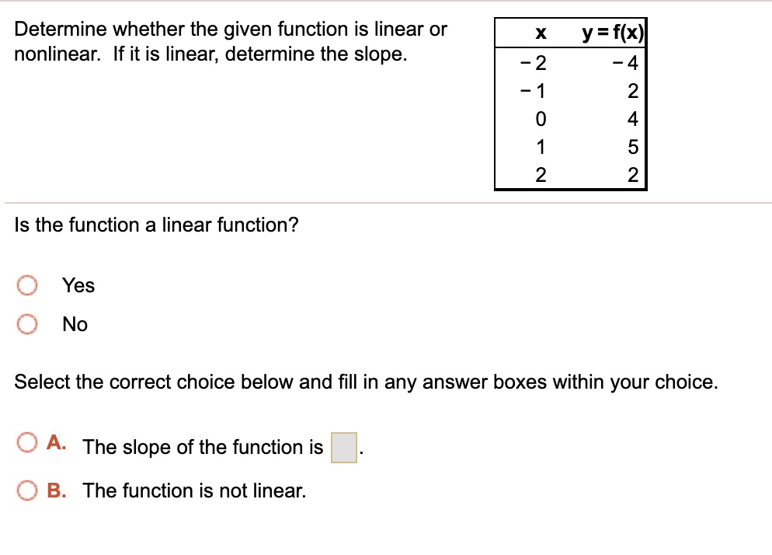Select the table value -2 under x
The image size is (772, 555).
click(x=534, y=63)
